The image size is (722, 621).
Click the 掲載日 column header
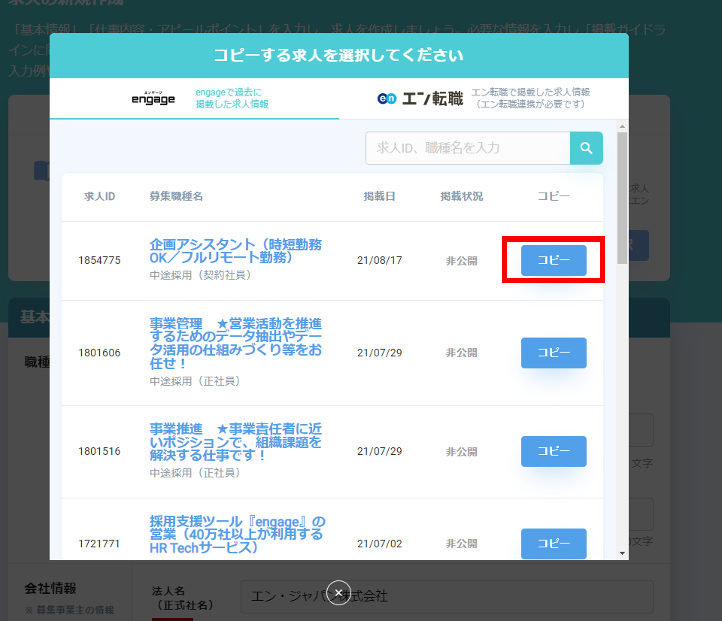379,196
